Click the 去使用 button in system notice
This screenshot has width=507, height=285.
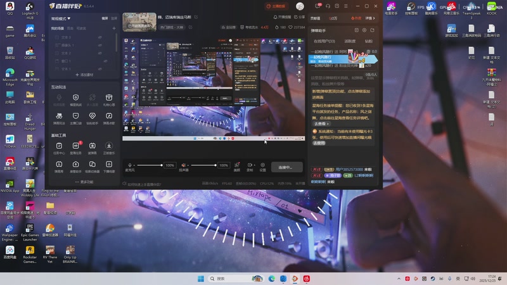[319, 143]
